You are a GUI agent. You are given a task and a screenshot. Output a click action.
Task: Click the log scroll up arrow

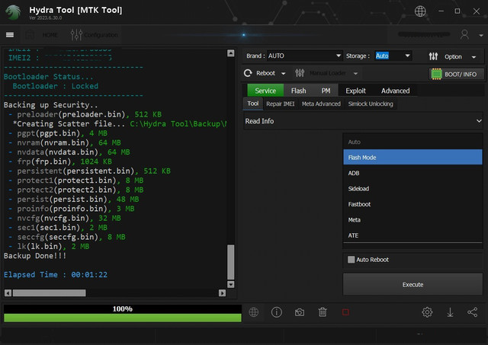coord(230,53)
